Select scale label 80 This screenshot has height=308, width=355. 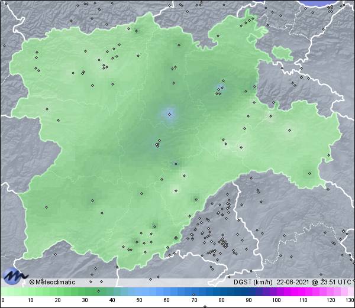tap(221, 300)
